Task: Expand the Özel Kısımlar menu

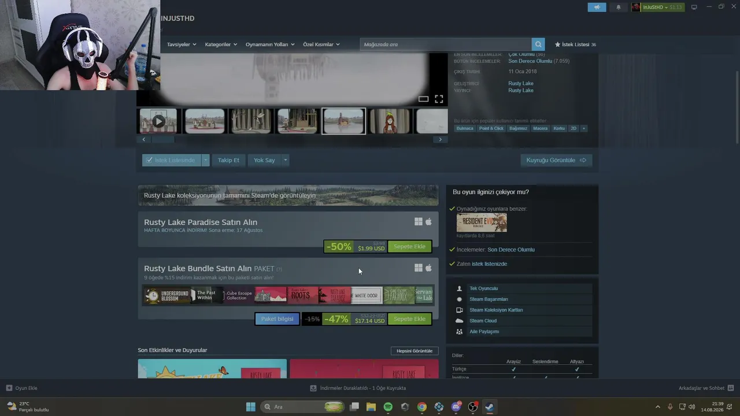Action: 321,44
